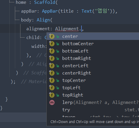
Task: Click the underlined Alignment class name
Action: click(x=67, y=29)
